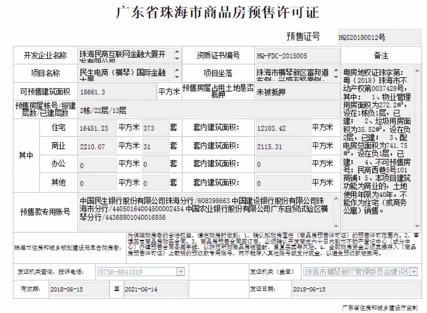
Task: Select the 办公 unit count field
Action: tap(156, 164)
